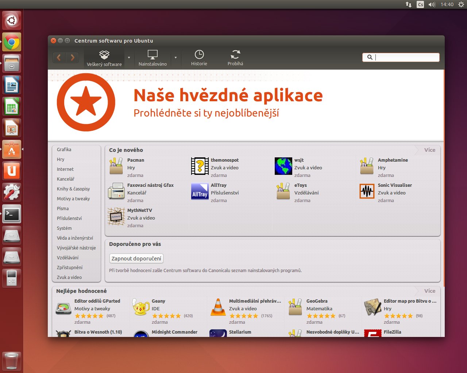467x373 pixels.
Task: Click Více in Co je nového
Action: [429, 150]
